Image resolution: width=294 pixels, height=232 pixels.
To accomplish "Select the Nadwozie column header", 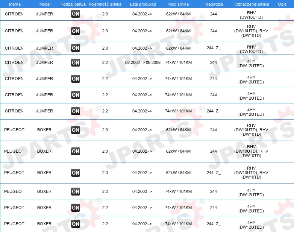I will tap(214, 4).
